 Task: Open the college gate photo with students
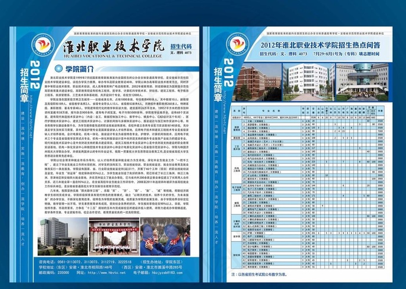pos(114,236)
